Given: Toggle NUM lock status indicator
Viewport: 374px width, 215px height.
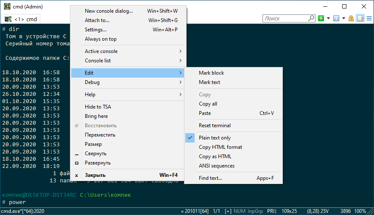Looking at the screenshot, I should coord(239,211).
